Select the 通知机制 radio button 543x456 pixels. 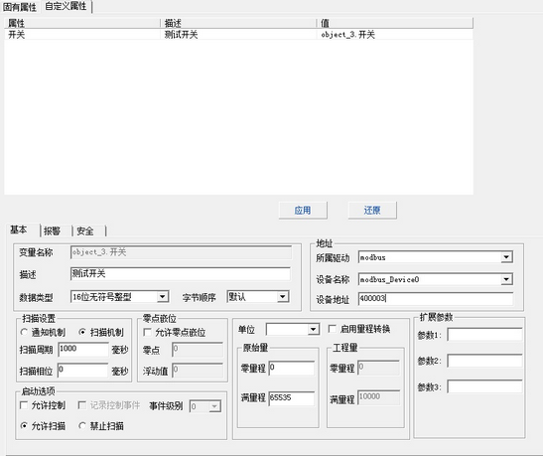[x=24, y=332]
